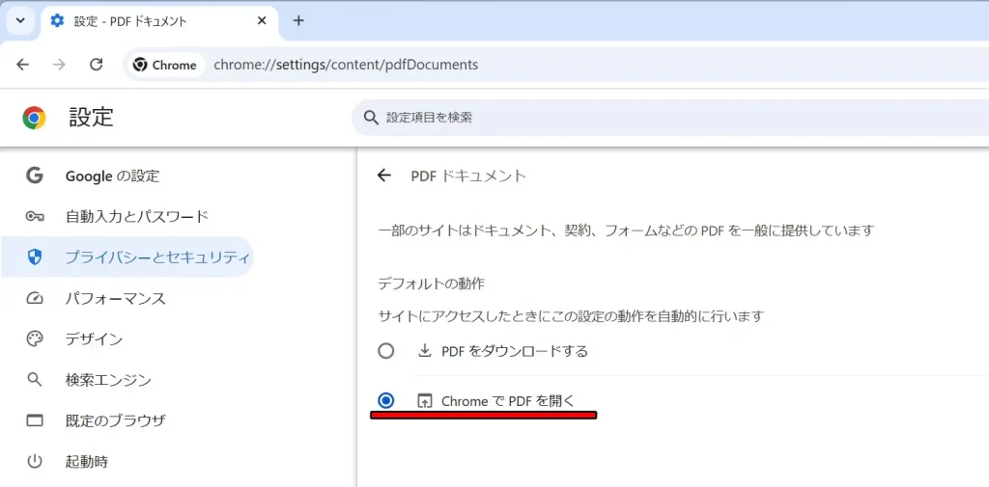The height and width of the screenshot is (487, 989).
Task: Open 自動入力とパスワード in the sidebar
Action: (x=127, y=217)
